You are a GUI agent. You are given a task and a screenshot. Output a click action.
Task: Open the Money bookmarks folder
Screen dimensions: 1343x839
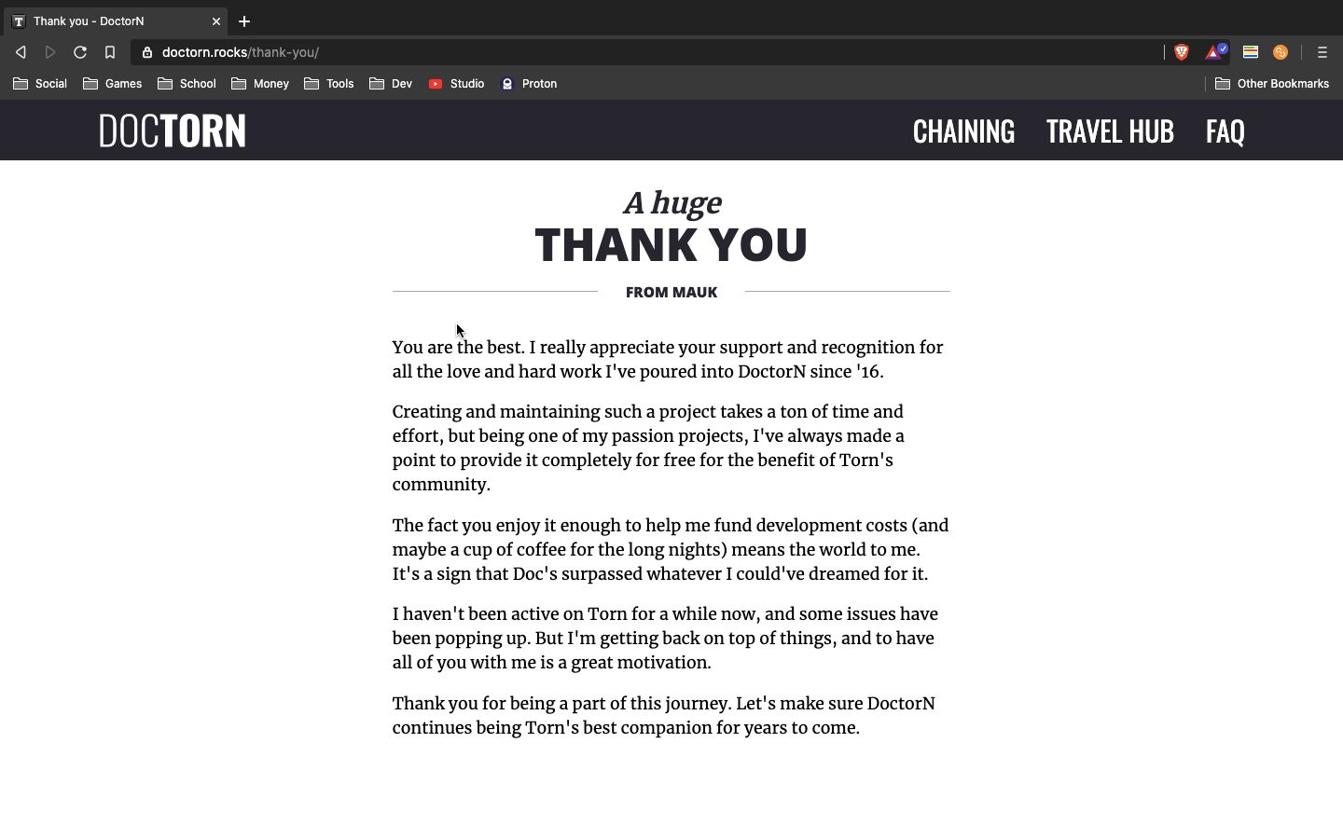pos(260,84)
